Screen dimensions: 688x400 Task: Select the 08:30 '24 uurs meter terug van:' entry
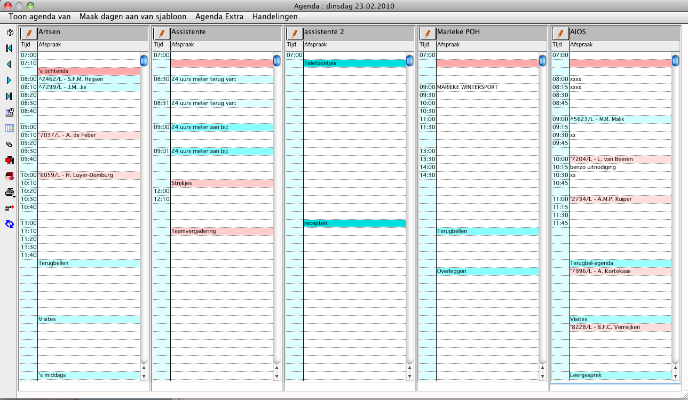(222, 79)
